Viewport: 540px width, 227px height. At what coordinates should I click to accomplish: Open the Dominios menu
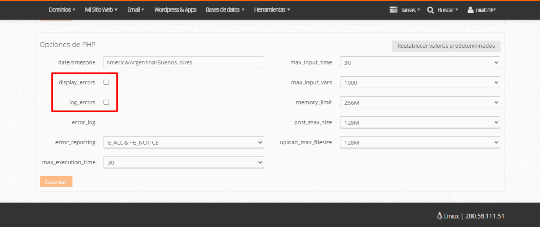click(x=62, y=10)
